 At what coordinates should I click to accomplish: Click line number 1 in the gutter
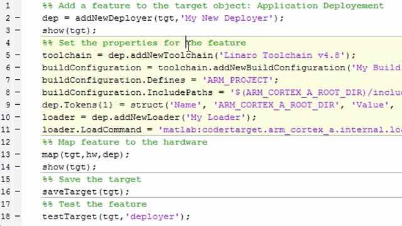[8, 6]
